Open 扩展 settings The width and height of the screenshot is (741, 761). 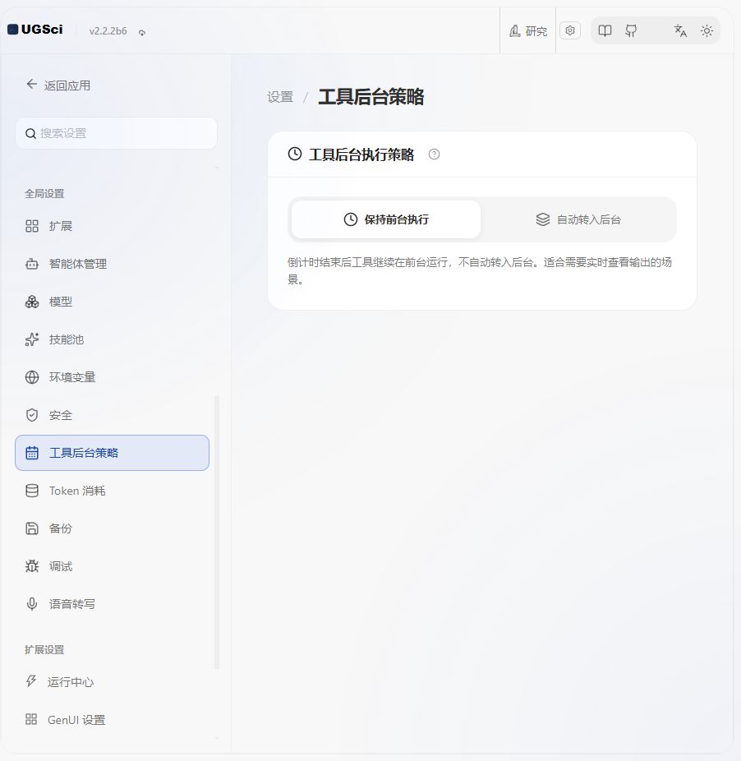tap(112, 226)
